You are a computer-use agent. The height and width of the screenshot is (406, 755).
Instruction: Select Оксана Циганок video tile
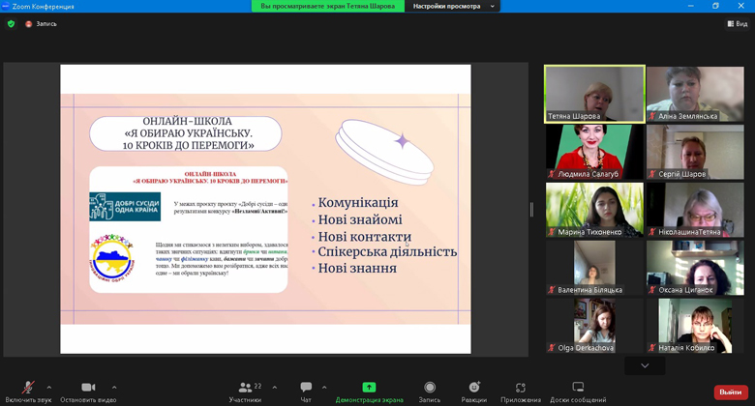[x=695, y=268]
